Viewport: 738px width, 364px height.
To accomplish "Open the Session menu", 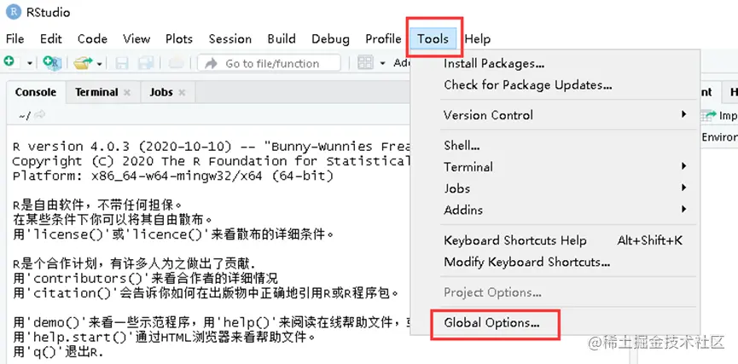I will point(230,38).
